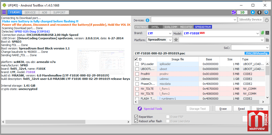Check the ProdNV partition checkbox

(x=137, y=74)
